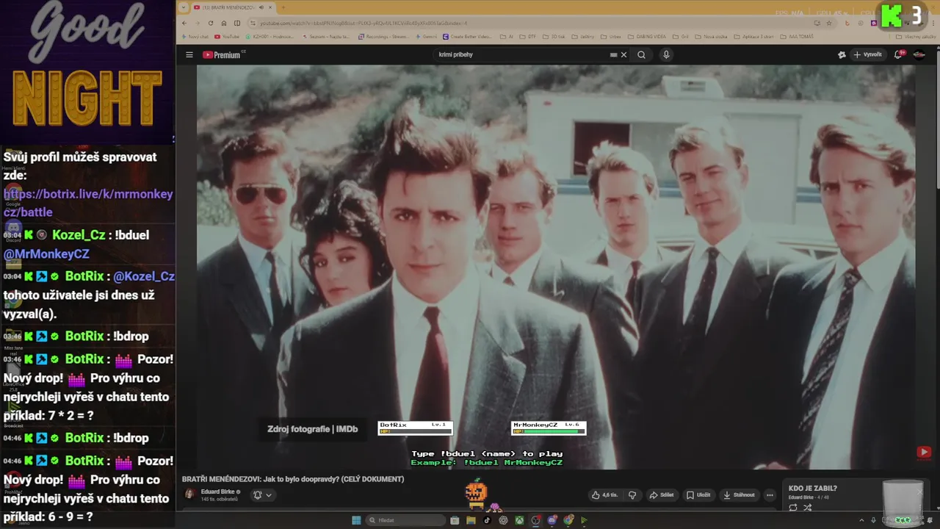This screenshot has width=940, height=529.
Task: Open Eduard Birke channel avatar
Action: point(189,494)
